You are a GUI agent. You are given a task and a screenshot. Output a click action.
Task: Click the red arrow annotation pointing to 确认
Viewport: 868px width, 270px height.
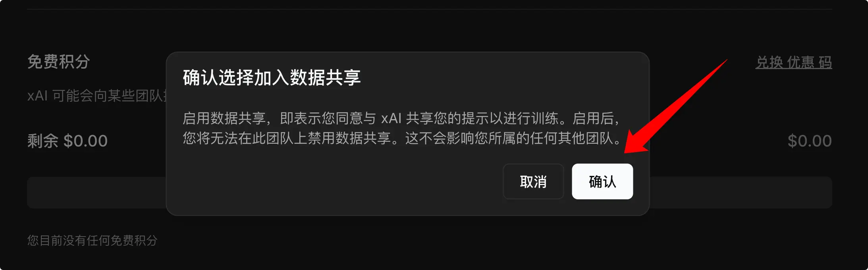pyautogui.click(x=675, y=106)
